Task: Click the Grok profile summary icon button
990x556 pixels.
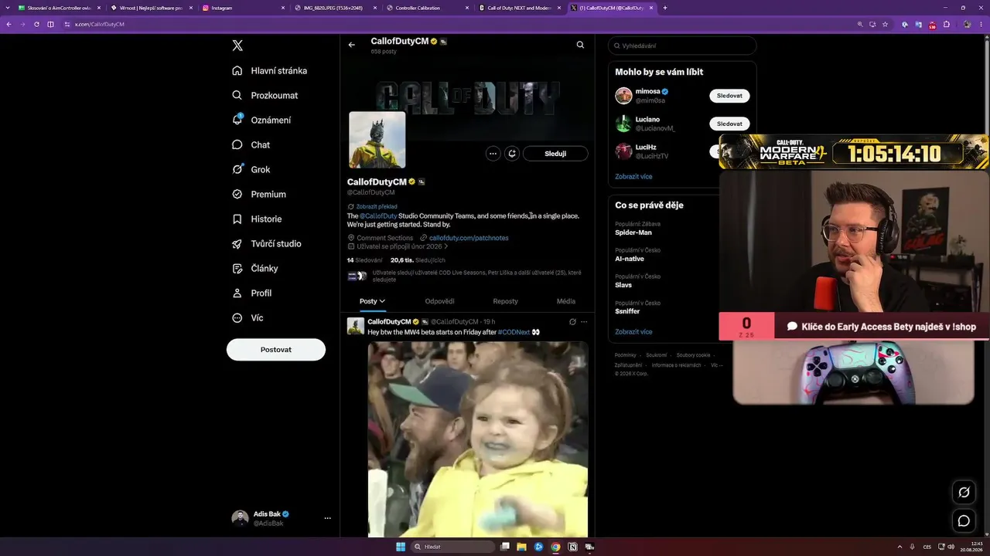Action: (x=512, y=154)
